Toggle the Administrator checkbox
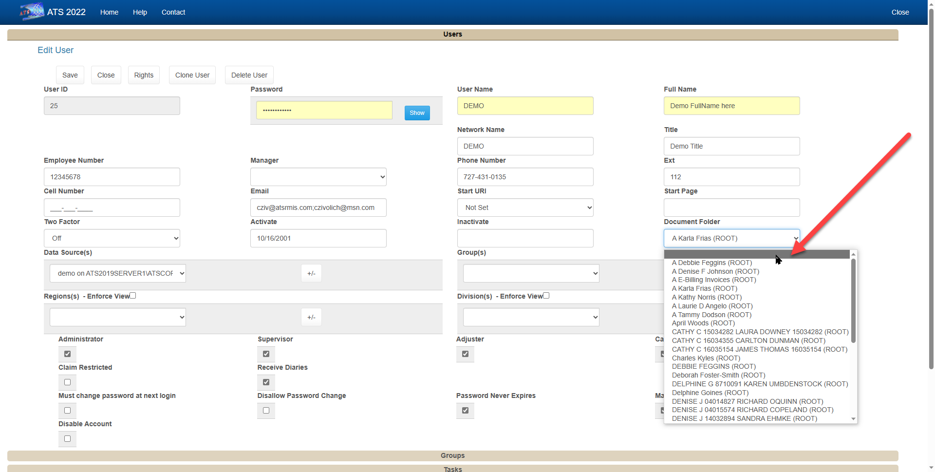Viewport: 935px width, 472px height. (x=67, y=354)
